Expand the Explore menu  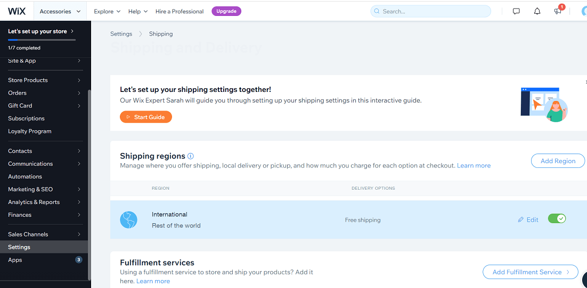click(x=107, y=11)
